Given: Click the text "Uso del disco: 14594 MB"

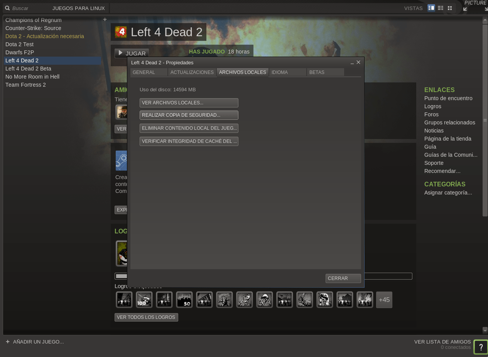Looking at the screenshot, I should (168, 90).
